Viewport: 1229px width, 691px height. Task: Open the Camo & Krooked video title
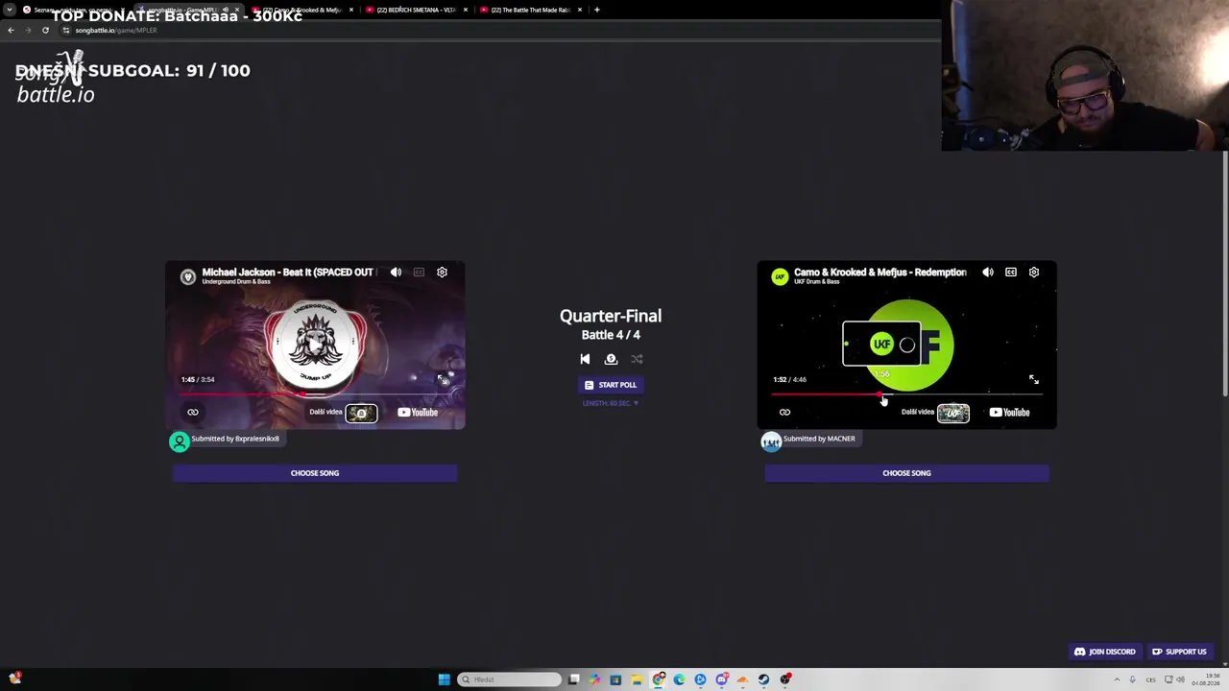[x=880, y=273]
